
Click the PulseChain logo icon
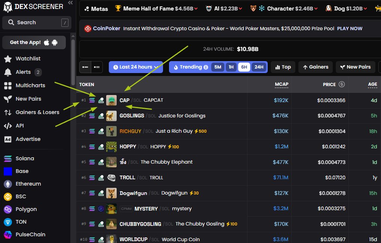click(x=8, y=234)
